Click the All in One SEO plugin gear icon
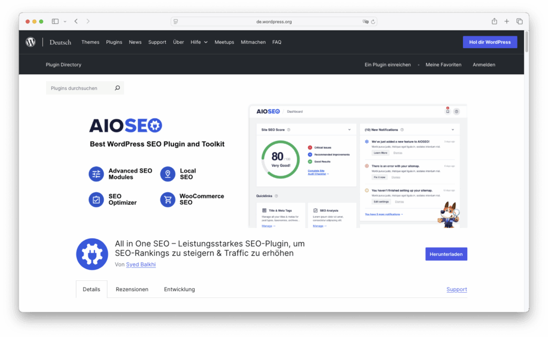Viewport: 548px width, 337px height. click(x=92, y=254)
